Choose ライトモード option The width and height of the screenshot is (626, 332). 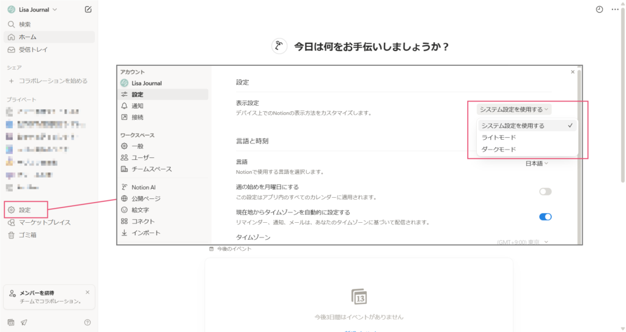pos(526,137)
